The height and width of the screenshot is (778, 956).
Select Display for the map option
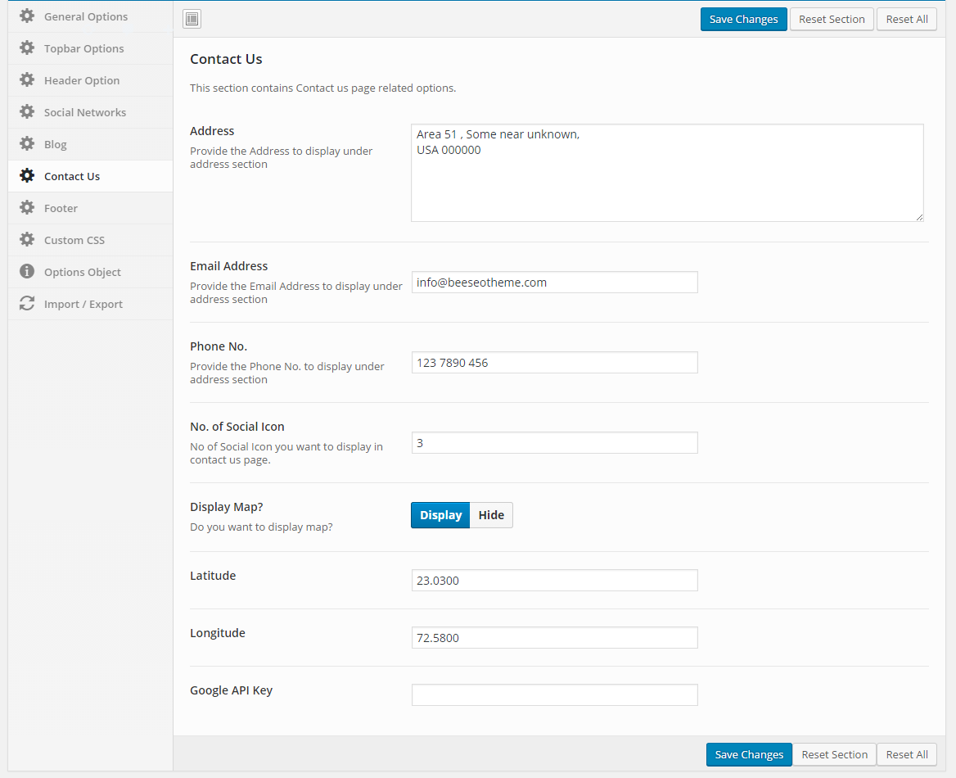440,515
